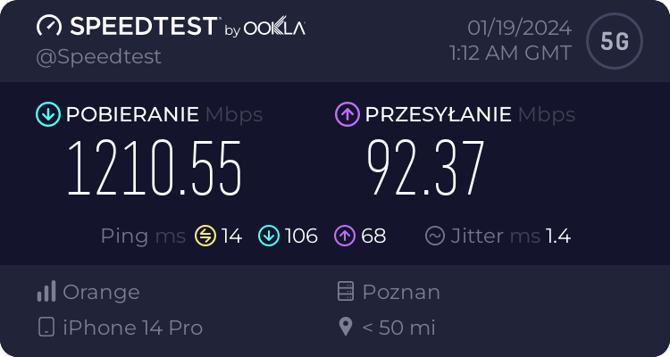
Task: Click the 1210.55 download speed value
Action: 155,168
